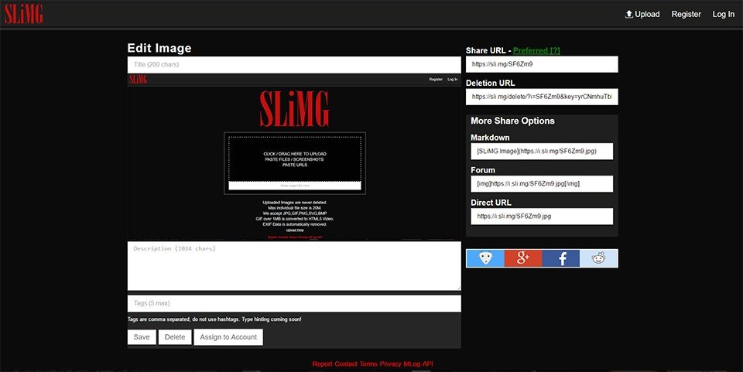Open the API footer link
This screenshot has width=743, height=372.
427,364
